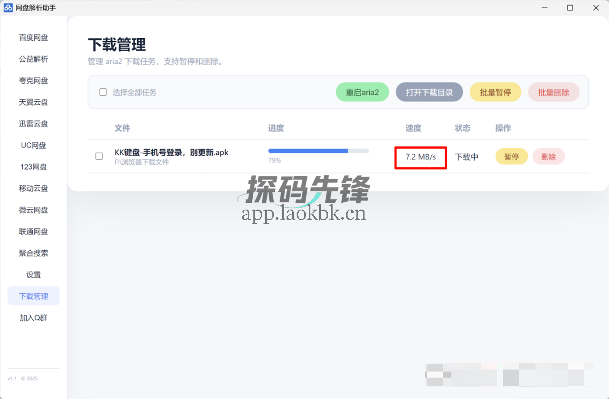This screenshot has height=399, width=609.
Task: Open 加入Q群 to join QQ group
Action: 33,317
